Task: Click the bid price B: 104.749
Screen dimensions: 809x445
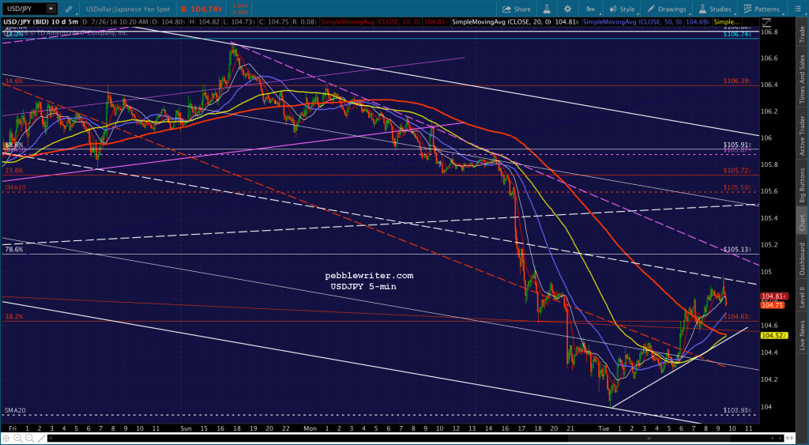Action: 201,9
